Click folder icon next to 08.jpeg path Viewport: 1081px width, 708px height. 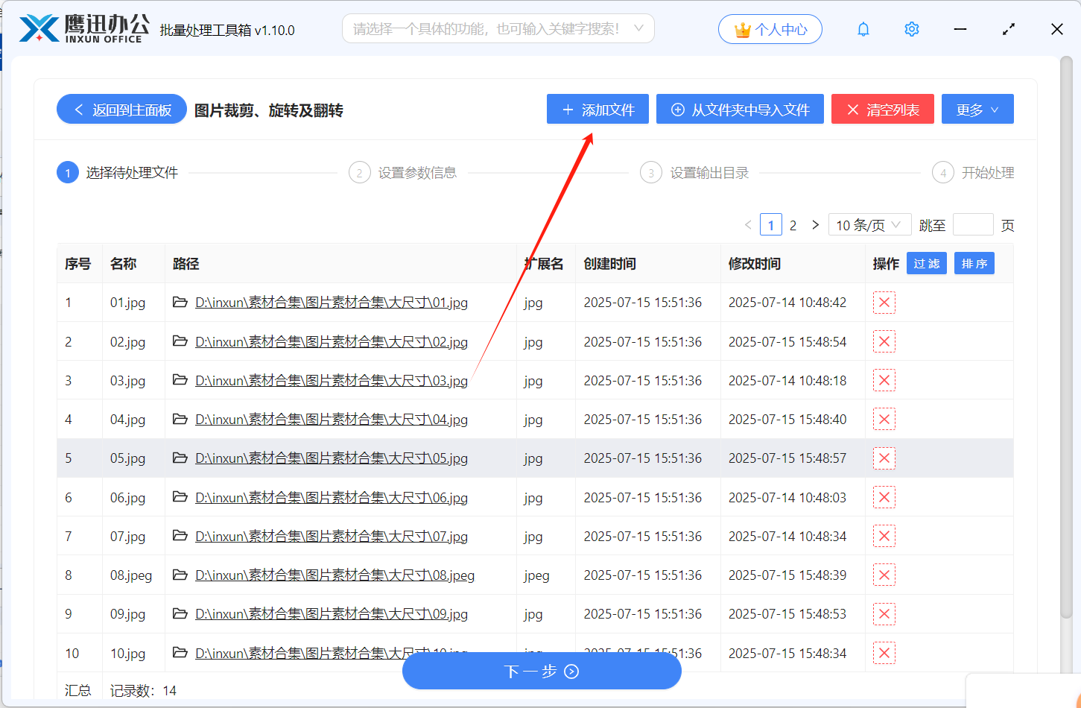click(x=180, y=575)
